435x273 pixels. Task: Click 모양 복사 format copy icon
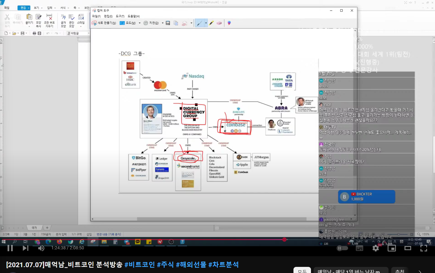tap(39, 20)
